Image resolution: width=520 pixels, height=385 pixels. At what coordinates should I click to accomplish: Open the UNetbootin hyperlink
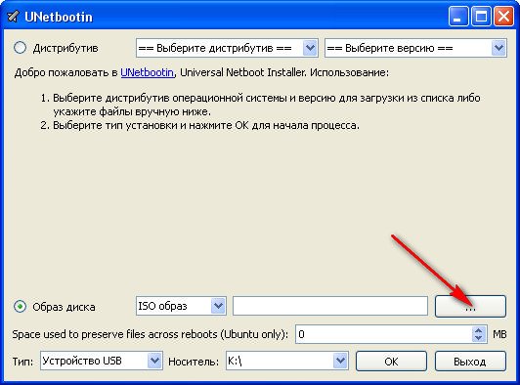pos(147,72)
